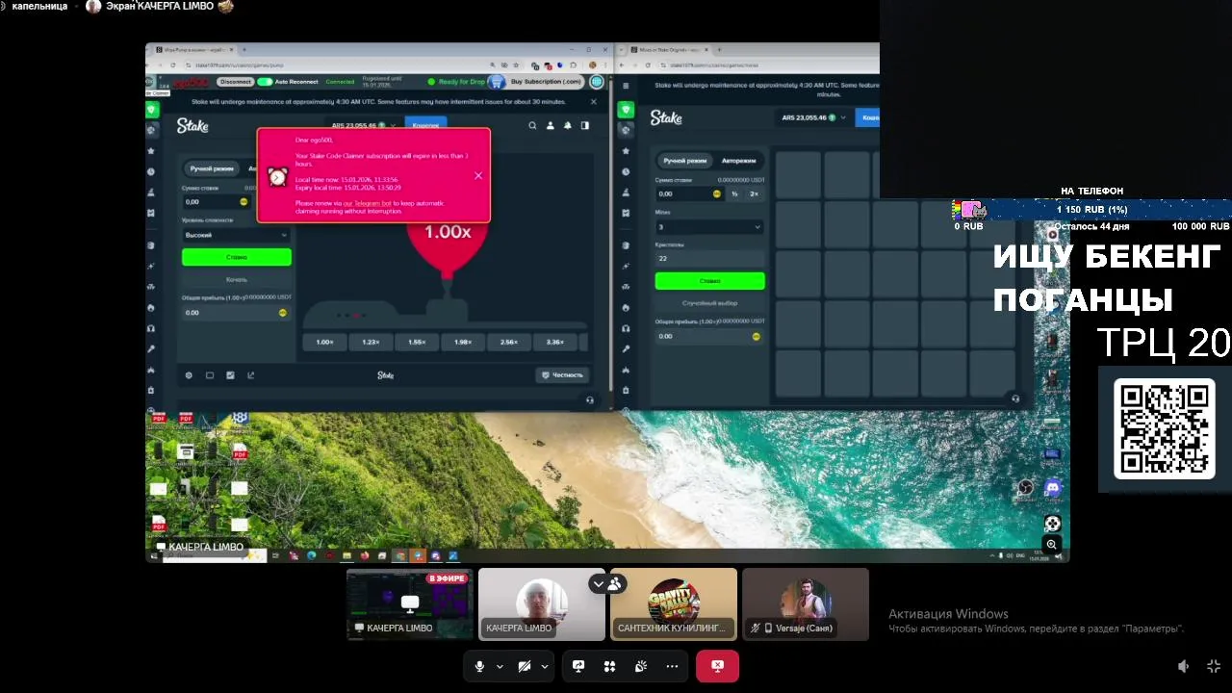Screen dimensions: 1232x693
Task: Open difficulty dropdown showing Высокий
Action: click(x=236, y=235)
